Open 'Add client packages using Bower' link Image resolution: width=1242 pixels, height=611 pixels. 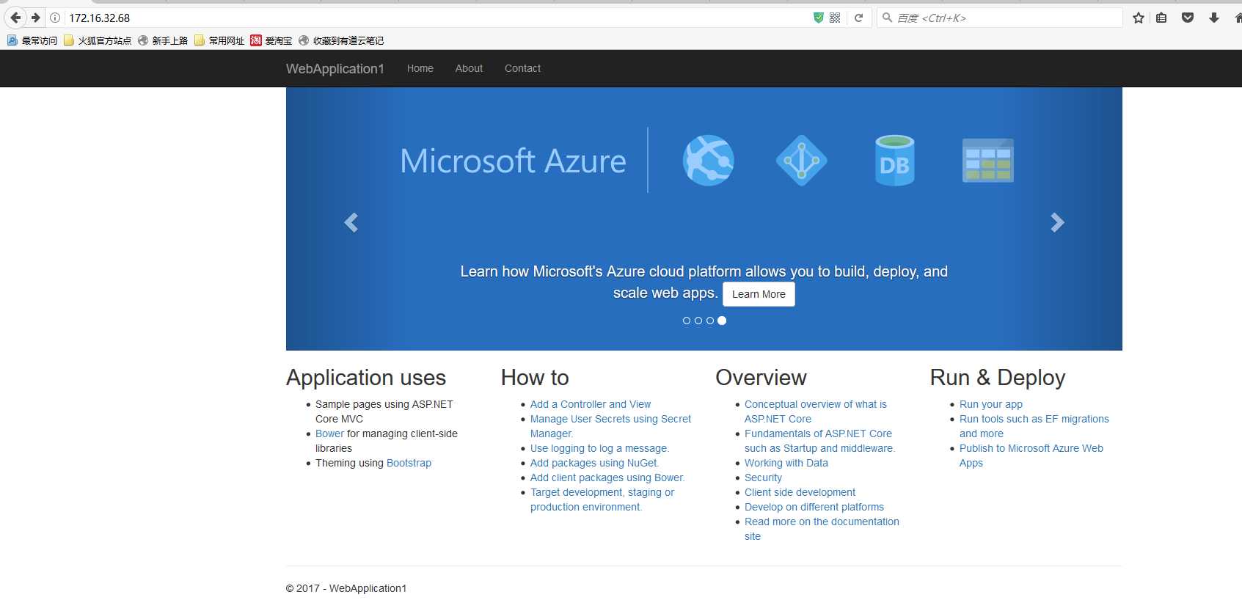coord(607,478)
